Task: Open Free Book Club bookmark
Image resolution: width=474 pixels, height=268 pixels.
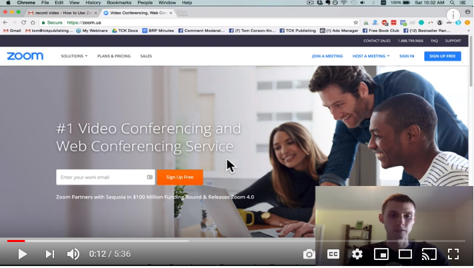Action: [381, 31]
